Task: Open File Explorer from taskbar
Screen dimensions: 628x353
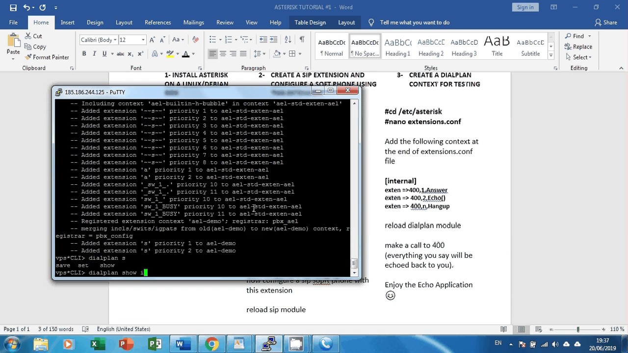Action: (41, 344)
